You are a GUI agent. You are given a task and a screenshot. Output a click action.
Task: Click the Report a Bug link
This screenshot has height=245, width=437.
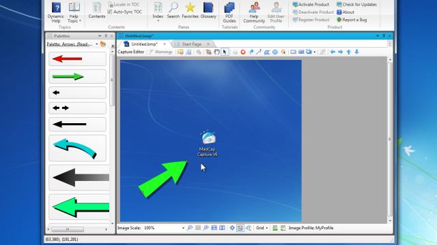tap(352, 20)
